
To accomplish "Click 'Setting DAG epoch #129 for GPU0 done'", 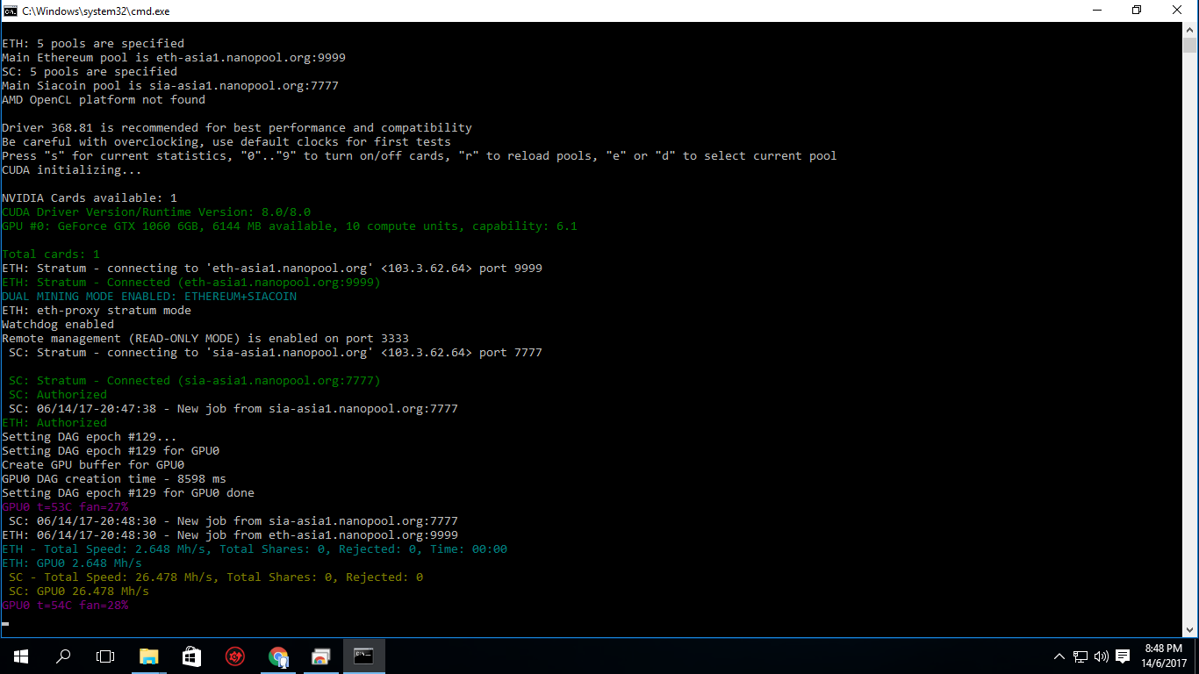I will (128, 493).
